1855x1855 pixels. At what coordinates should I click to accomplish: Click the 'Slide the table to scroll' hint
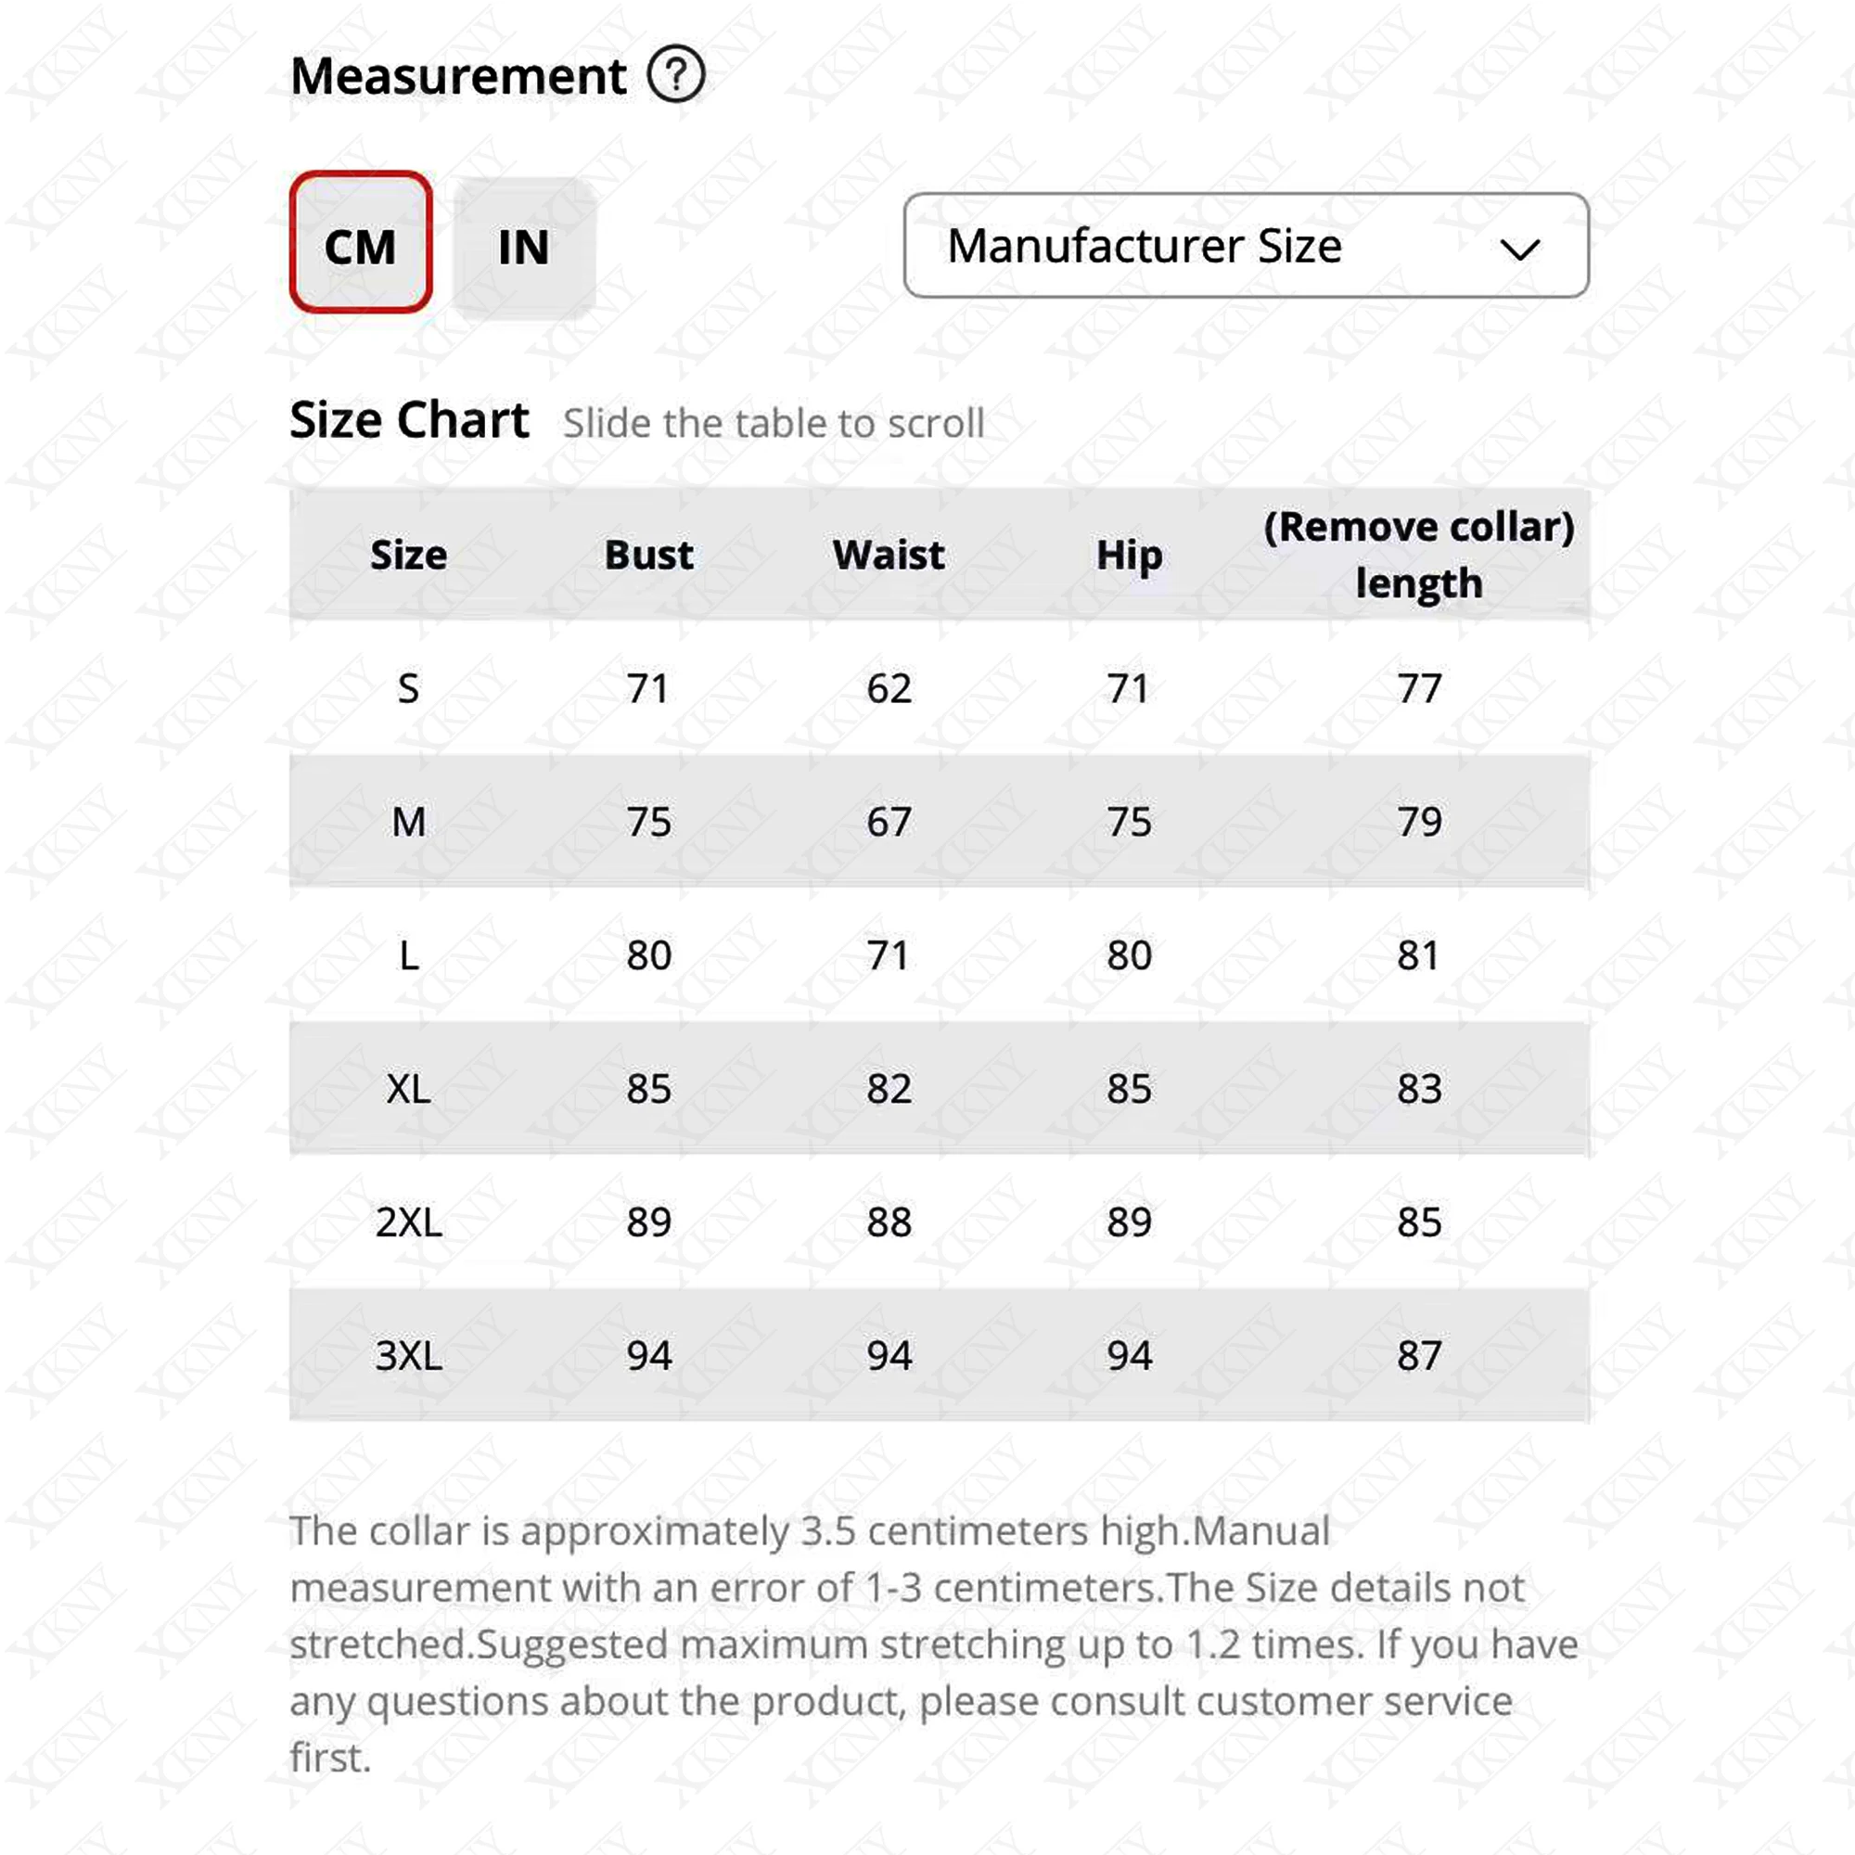(774, 424)
